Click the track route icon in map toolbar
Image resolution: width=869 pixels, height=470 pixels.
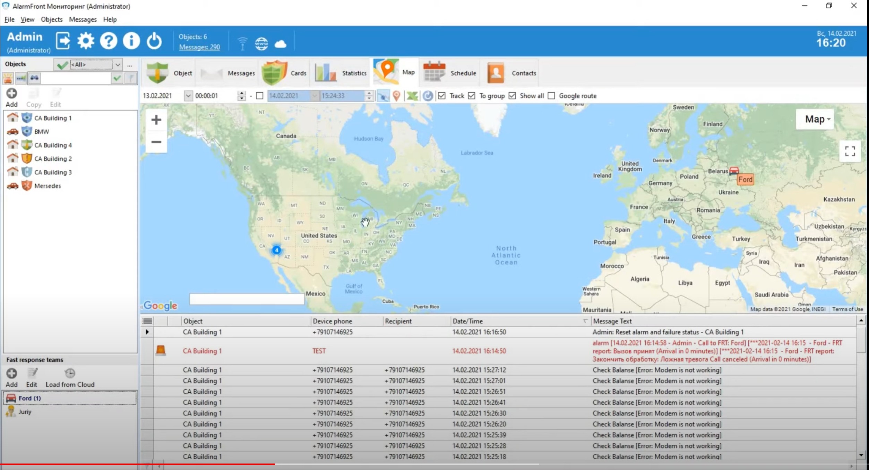[383, 96]
